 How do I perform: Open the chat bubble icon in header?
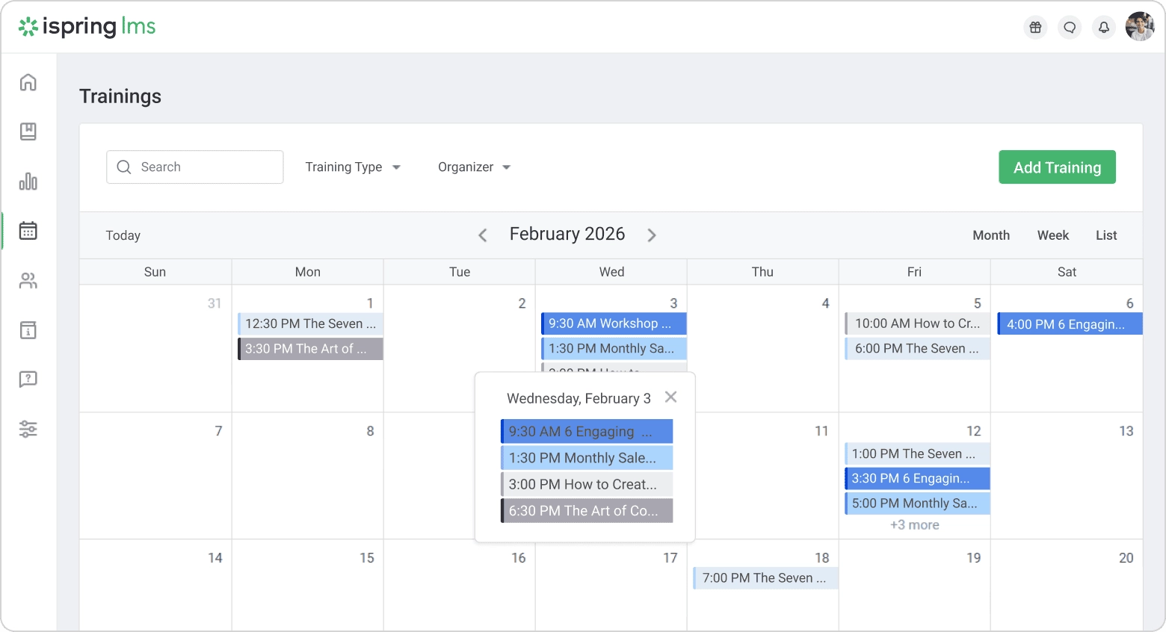(1070, 28)
